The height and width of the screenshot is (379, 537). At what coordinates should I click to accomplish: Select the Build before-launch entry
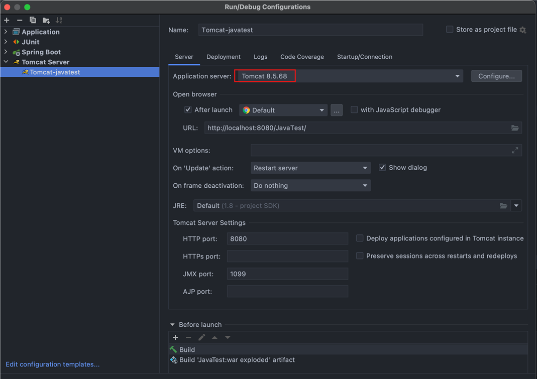click(348, 349)
